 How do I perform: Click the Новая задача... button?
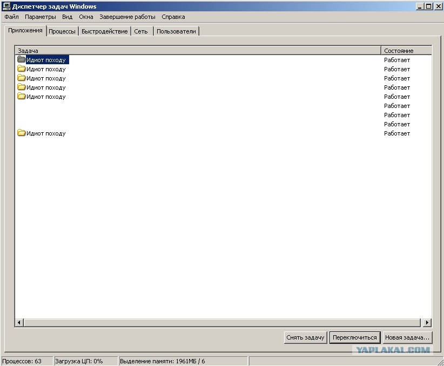click(x=407, y=337)
